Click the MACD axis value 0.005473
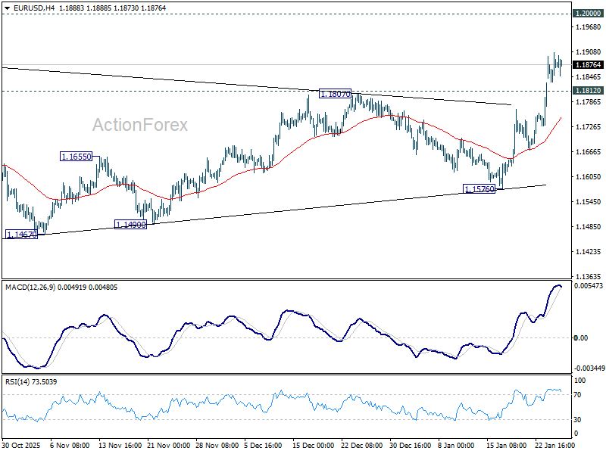606x454 pixels. click(x=589, y=286)
